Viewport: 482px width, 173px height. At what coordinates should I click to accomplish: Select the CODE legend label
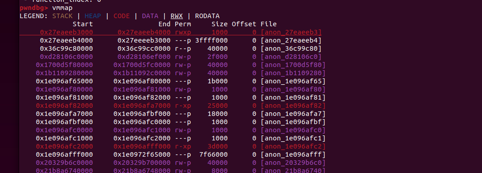pos(122,16)
